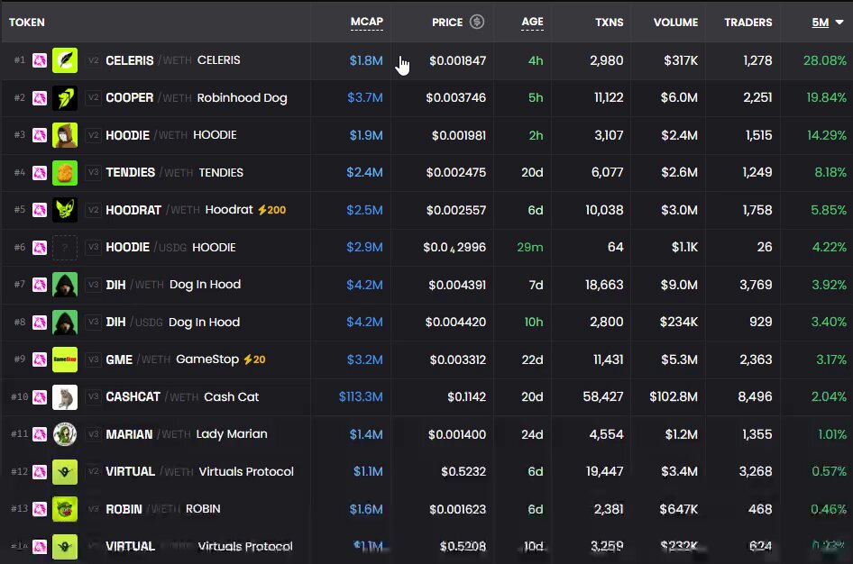Open the MARIAN / WETH Lady Marian pair

187,434
